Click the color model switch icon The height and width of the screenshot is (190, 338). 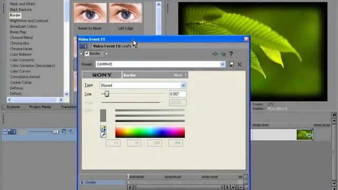click(x=104, y=129)
